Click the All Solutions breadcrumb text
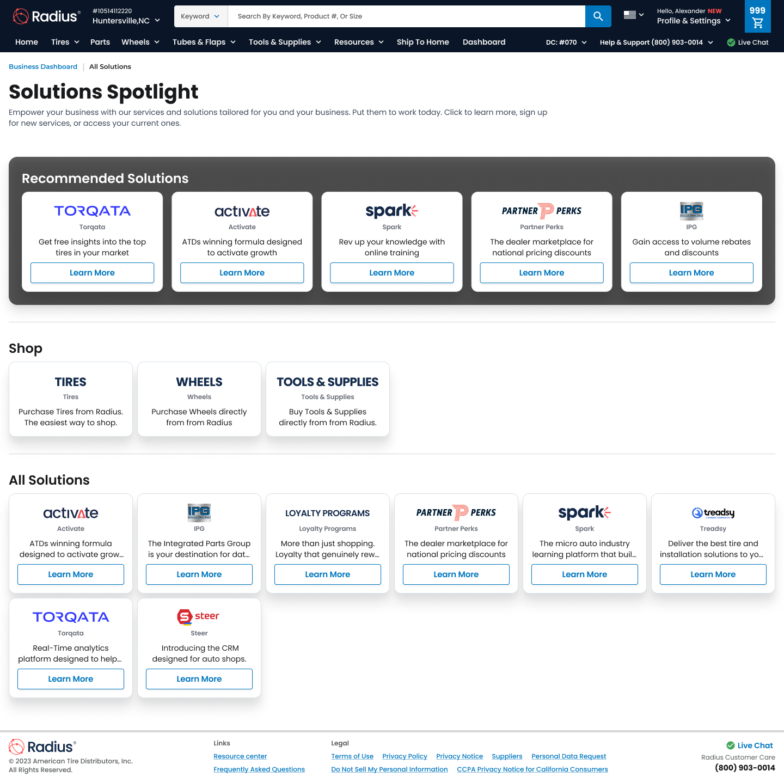784x783 pixels. [110, 66]
